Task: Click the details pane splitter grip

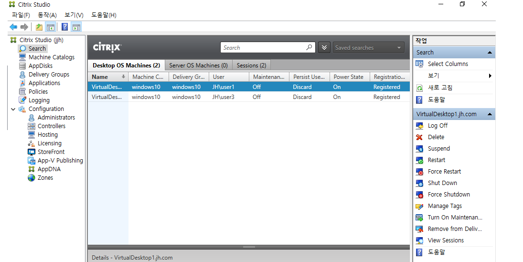Action: (249, 247)
